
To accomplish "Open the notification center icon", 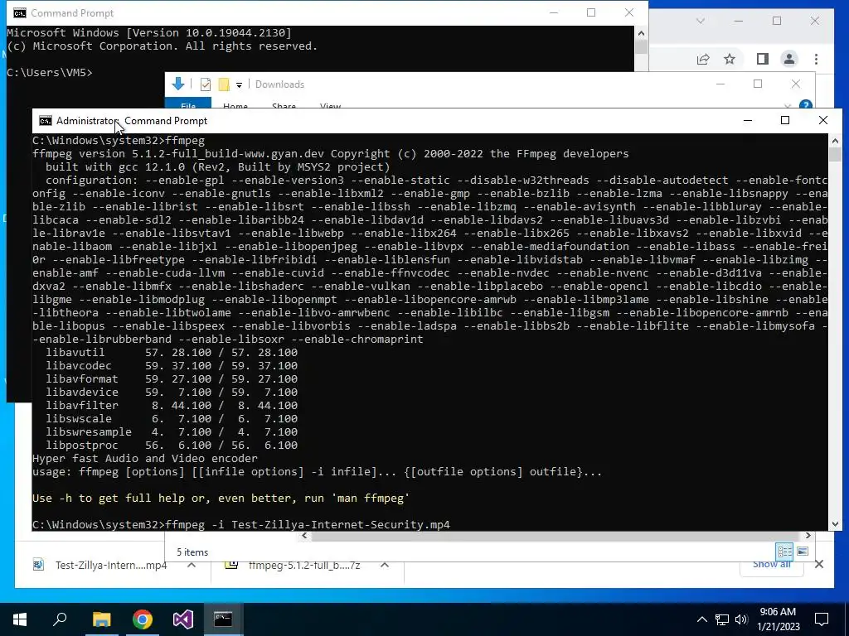I will pyautogui.click(x=822, y=619).
